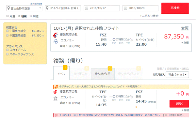Select the 周遊 multi-city radio button
Viewport: 196px width, 120px height.
[31, 16]
